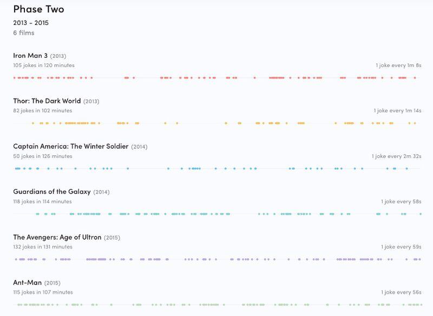433x316 pixels.
Task: Click last red dot on Iron Man 3 timeline
Action: click(415, 78)
